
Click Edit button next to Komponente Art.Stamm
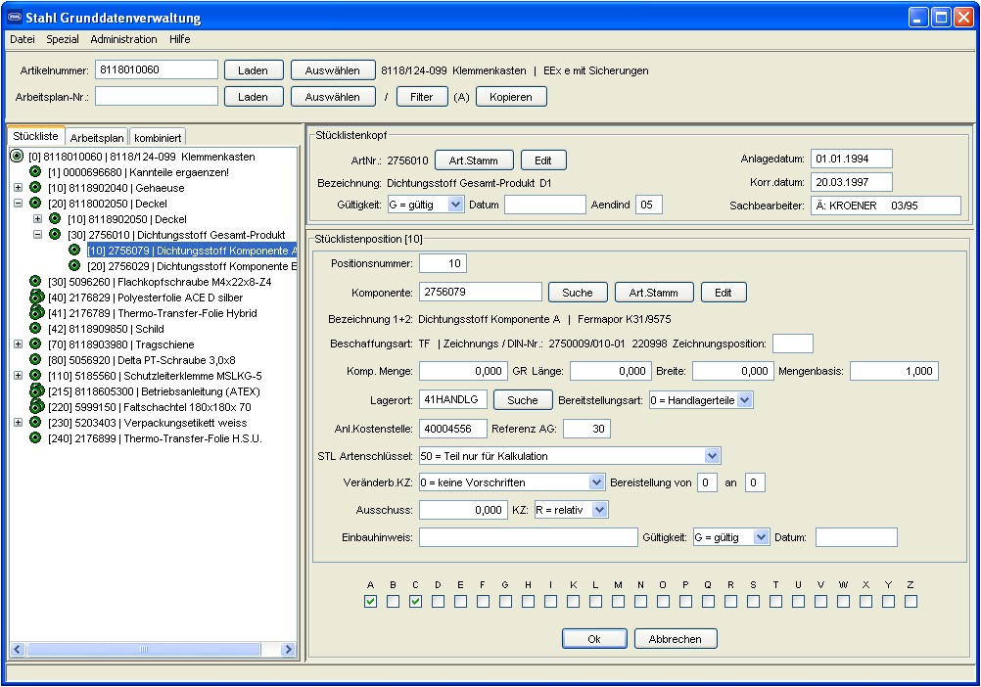pos(724,293)
